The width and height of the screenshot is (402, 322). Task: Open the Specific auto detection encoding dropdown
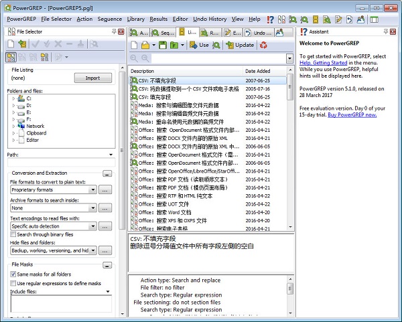coord(92,226)
